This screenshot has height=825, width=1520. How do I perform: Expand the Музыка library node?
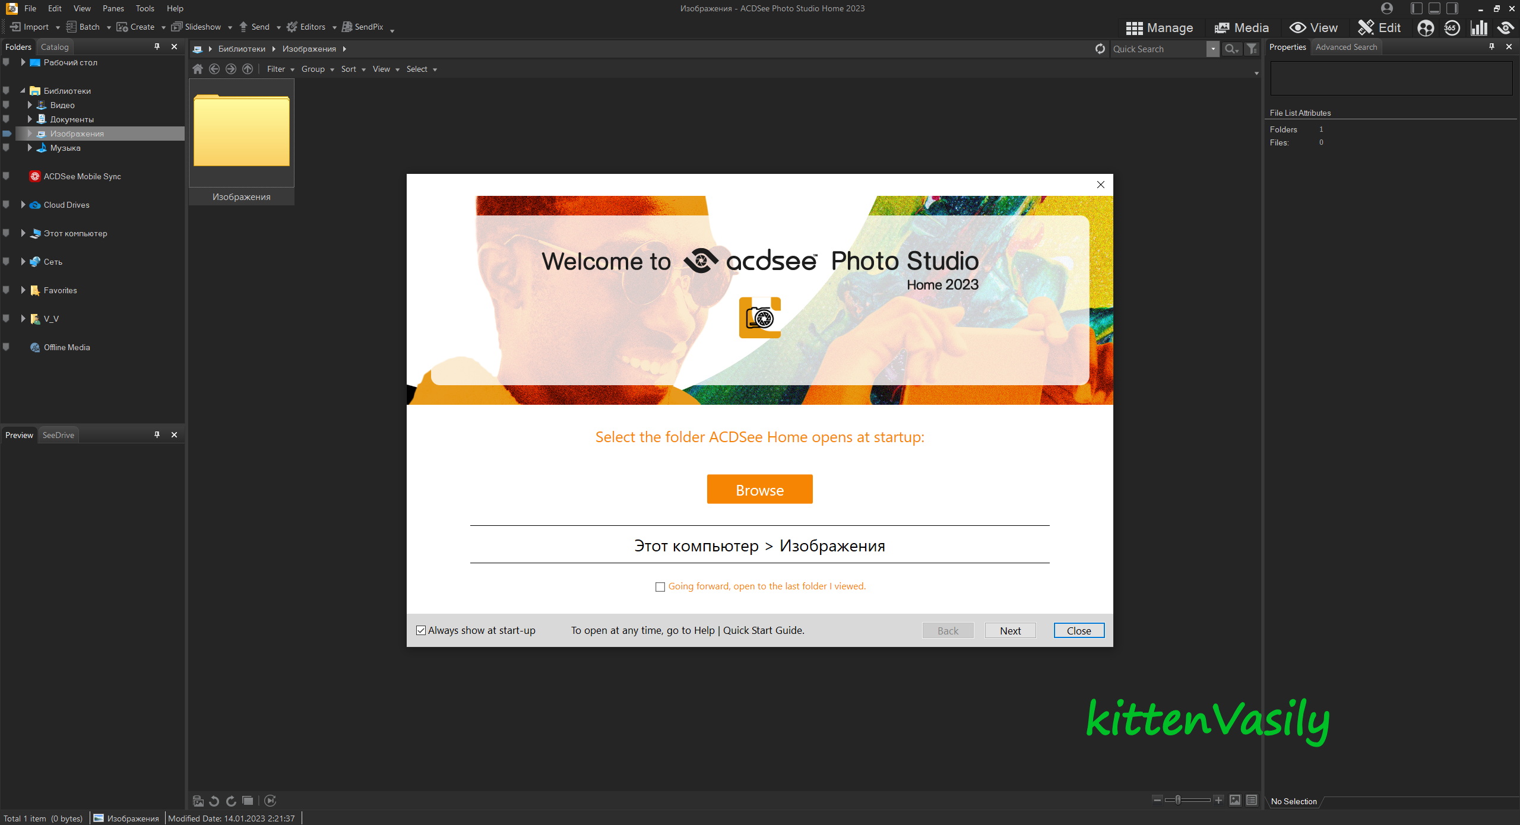[x=30, y=148]
